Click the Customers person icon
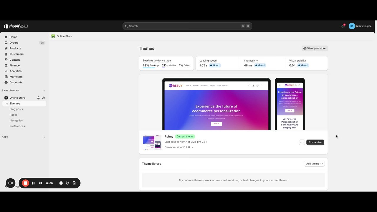The height and width of the screenshot is (212, 377). pos(6,54)
